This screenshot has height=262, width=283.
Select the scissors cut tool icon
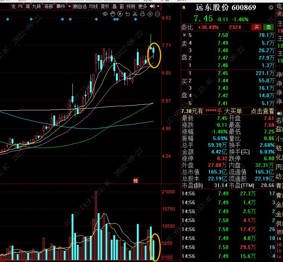(135, 14)
